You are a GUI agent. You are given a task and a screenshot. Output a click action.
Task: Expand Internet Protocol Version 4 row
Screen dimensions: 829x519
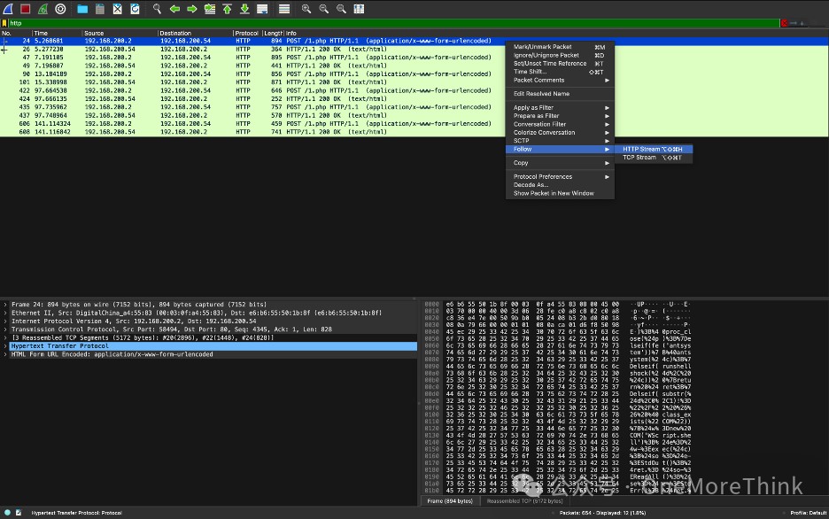[5, 321]
